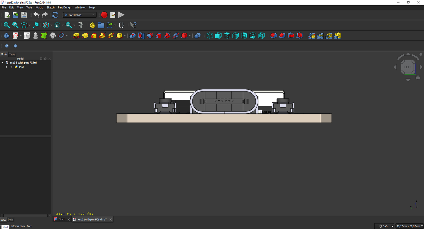The image size is (424, 229).
Task: Click the Fit All zoom icon
Action: coord(6,25)
